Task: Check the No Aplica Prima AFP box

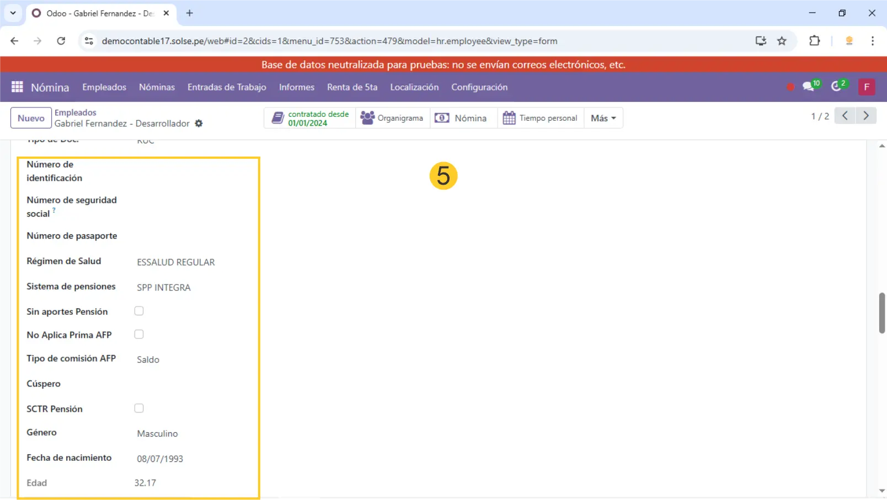Action: pos(139,334)
